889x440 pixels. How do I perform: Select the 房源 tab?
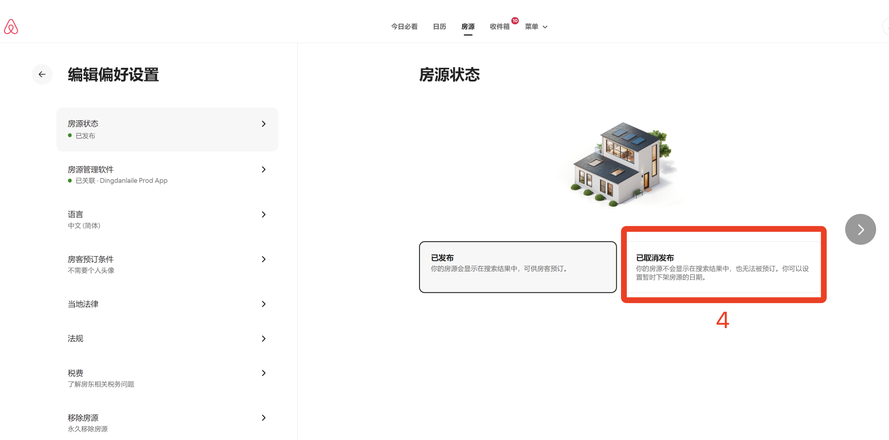468,26
